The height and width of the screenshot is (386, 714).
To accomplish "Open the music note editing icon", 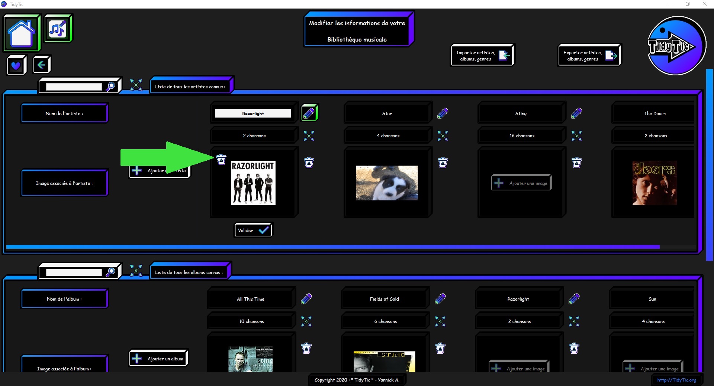I will pyautogui.click(x=58, y=29).
